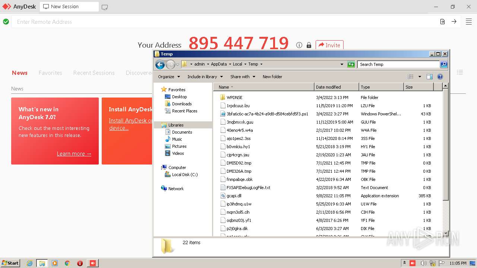The height and width of the screenshot is (268, 477).
Task: Click the change view icon in Explorer toolbar
Action: pos(411,77)
